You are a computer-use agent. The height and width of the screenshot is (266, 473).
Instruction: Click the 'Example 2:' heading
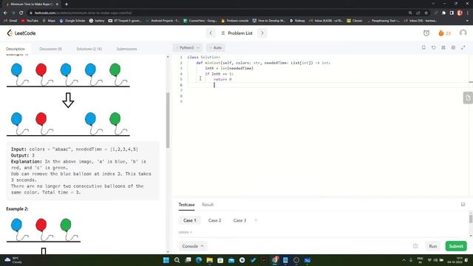(17, 208)
